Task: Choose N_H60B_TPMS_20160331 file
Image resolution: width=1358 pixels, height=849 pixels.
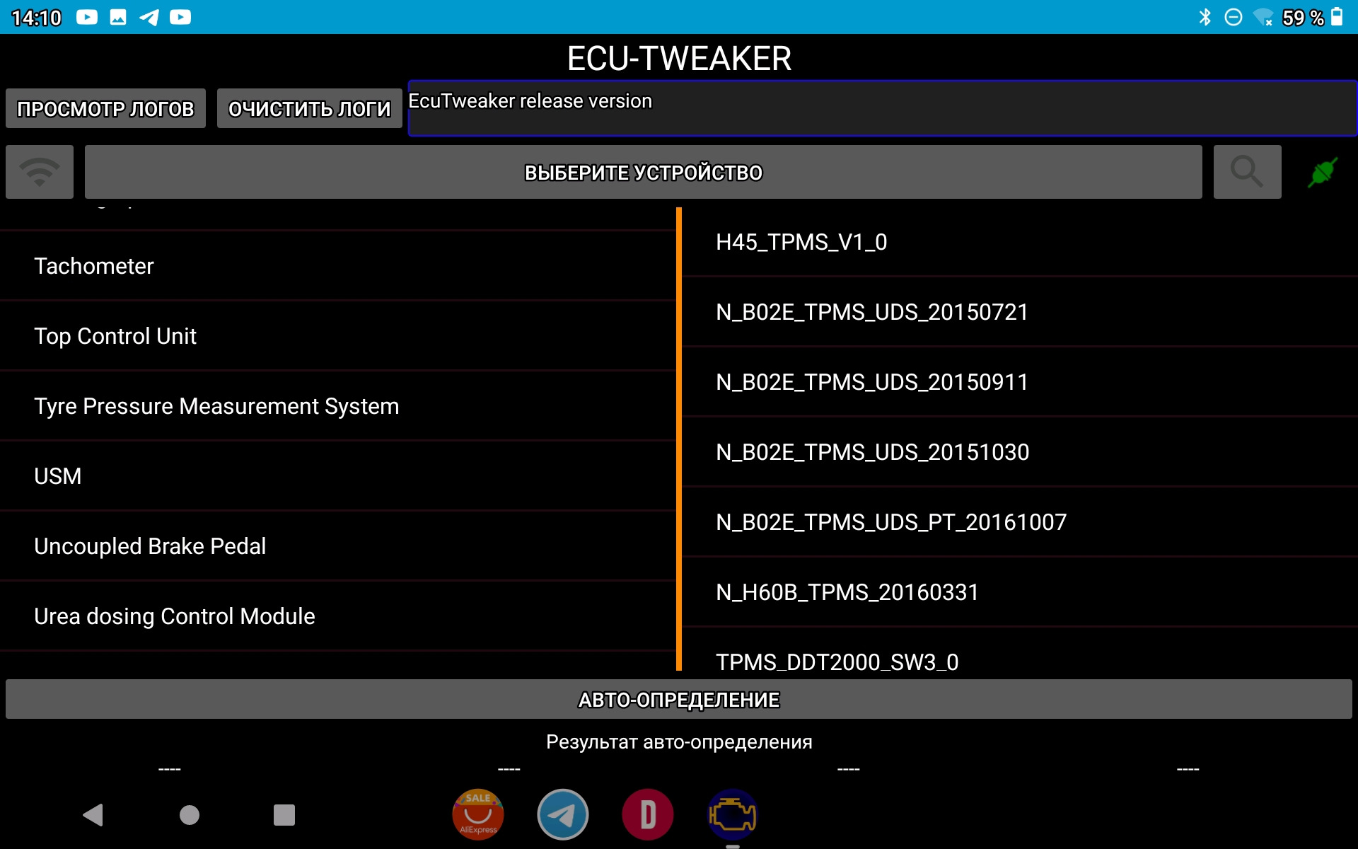Action: [x=1020, y=592]
